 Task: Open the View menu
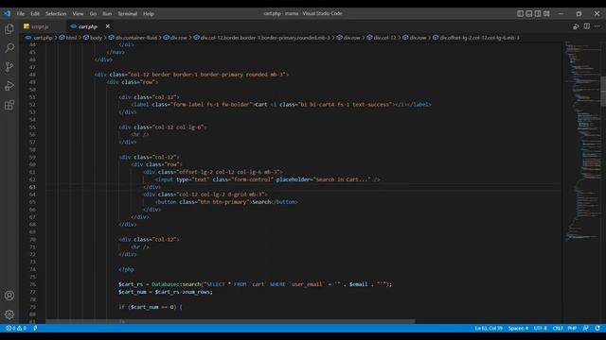pos(78,13)
